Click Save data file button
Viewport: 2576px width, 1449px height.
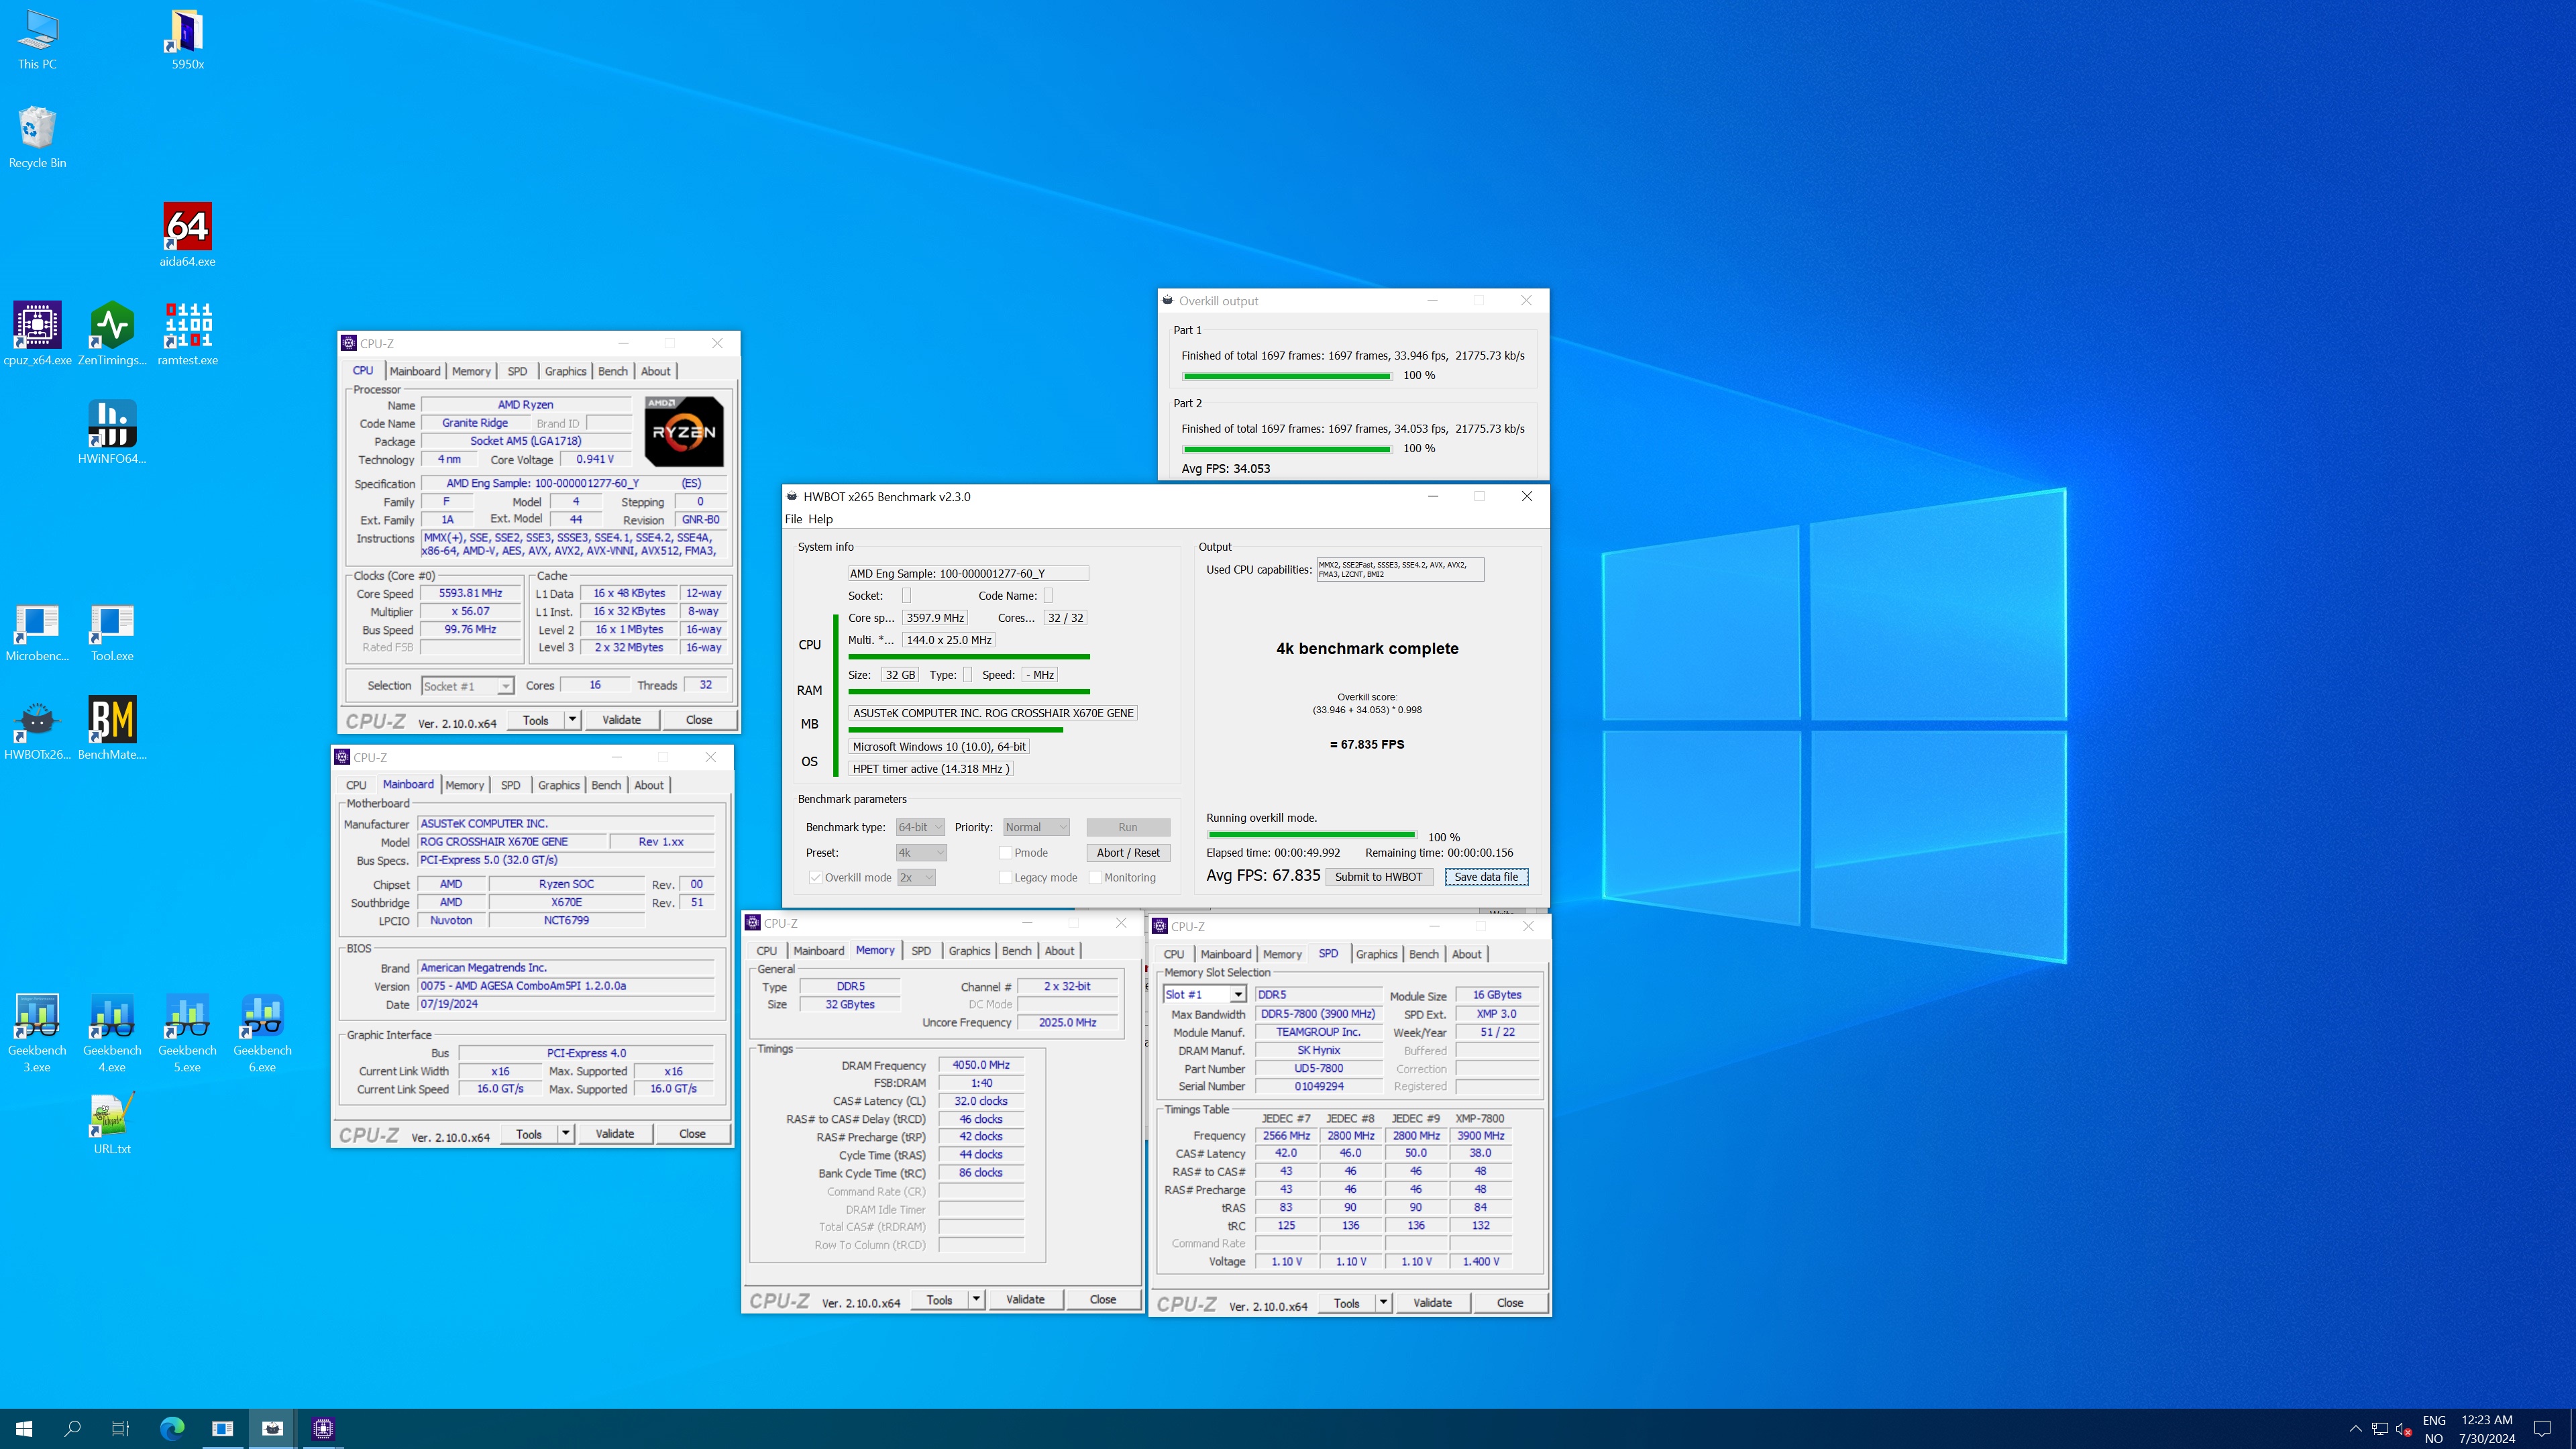click(1486, 877)
